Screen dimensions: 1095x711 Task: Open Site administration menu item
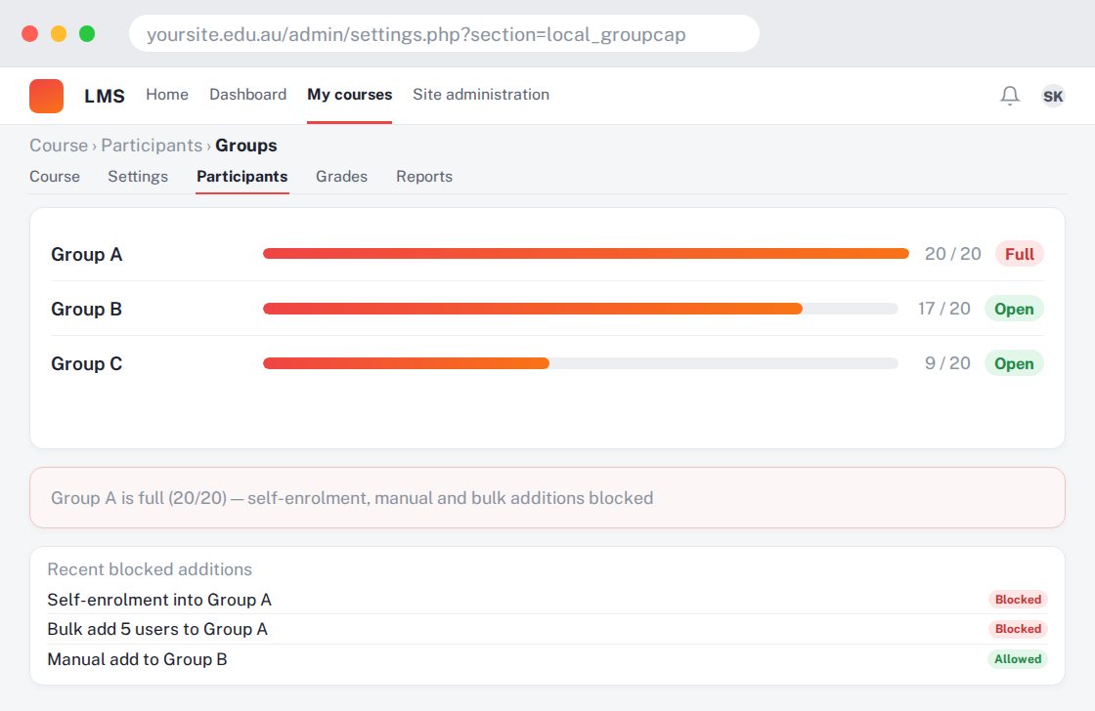point(480,94)
